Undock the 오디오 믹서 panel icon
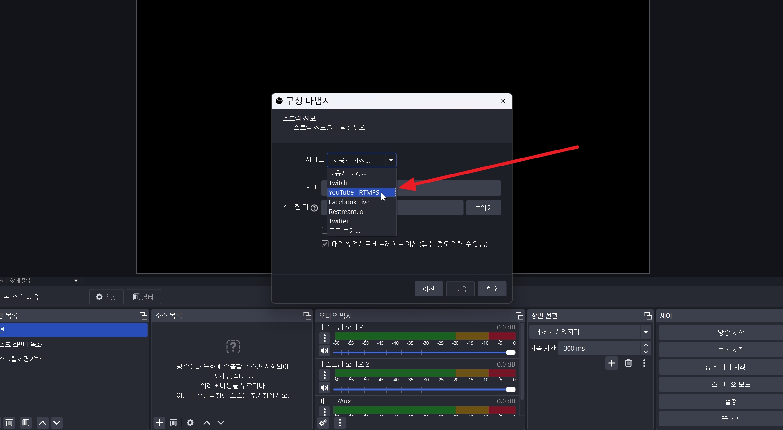The height and width of the screenshot is (430, 783). point(519,316)
